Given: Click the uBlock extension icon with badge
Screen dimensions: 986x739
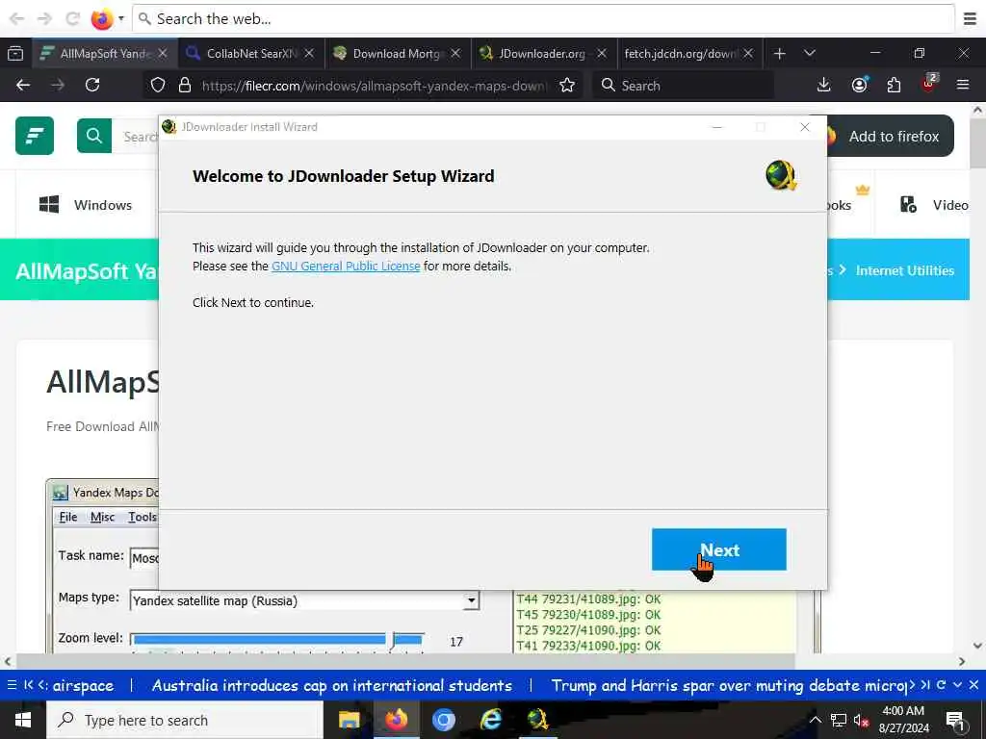Looking at the screenshot, I should click(929, 84).
